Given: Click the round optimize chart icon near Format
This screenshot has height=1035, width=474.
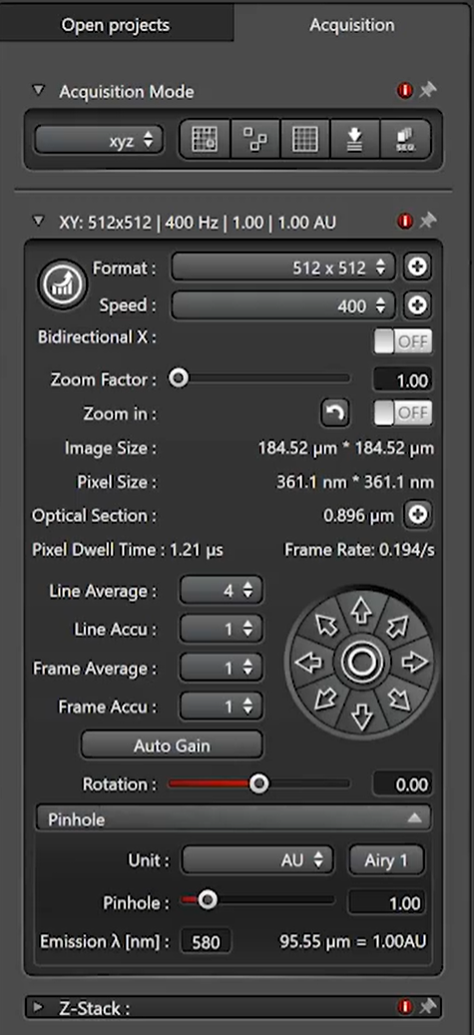Looking at the screenshot, I should click(x=63, y=284).
